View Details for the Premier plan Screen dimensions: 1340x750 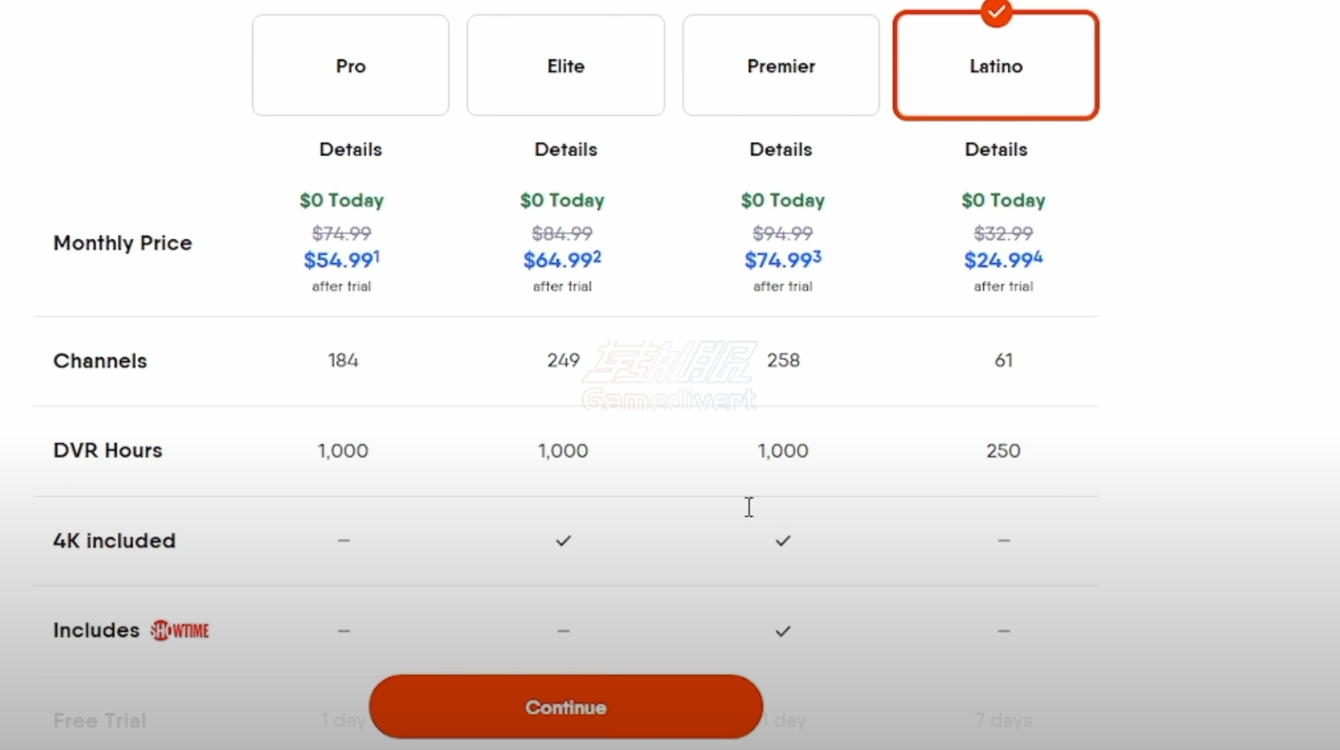[781, 149]
